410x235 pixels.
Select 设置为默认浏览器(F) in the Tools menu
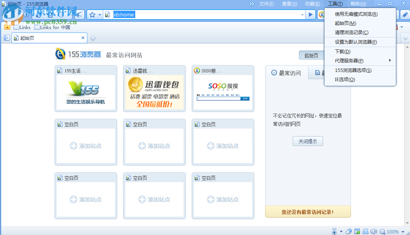click(x=360, y=42)
